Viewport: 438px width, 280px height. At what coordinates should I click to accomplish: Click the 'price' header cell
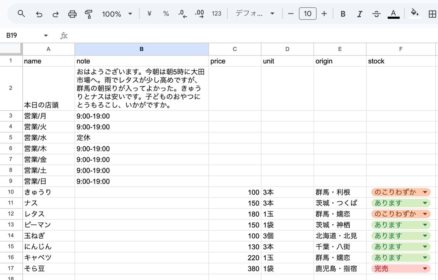[235, 61]
